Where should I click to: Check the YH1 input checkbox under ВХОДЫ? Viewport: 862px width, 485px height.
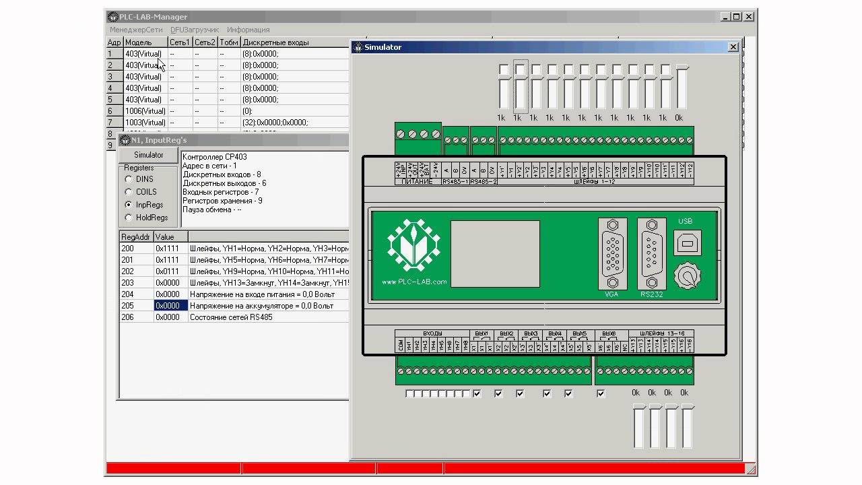(x=409, y=393)
